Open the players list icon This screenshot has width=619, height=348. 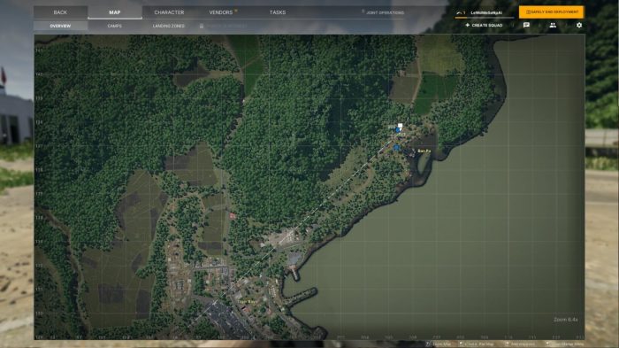click(553, 25)
